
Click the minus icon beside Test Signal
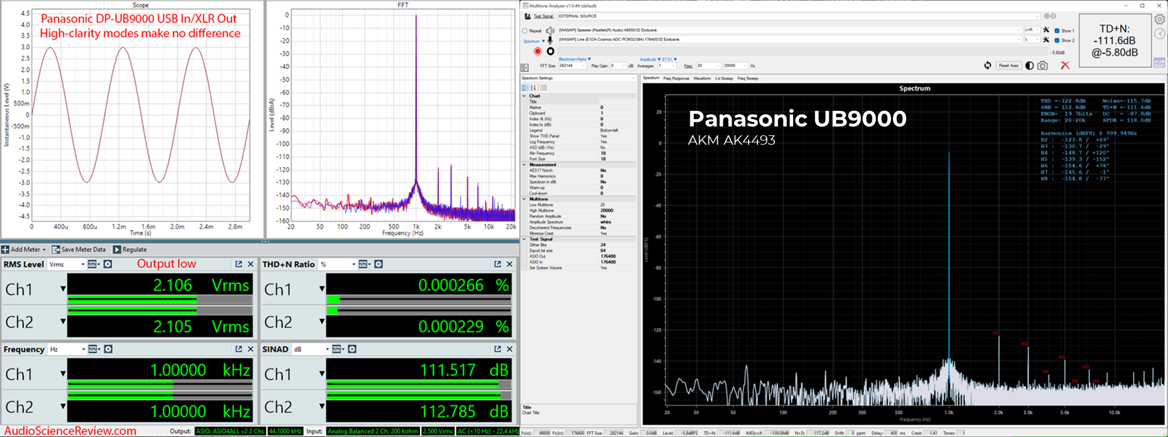[1053, 16]
